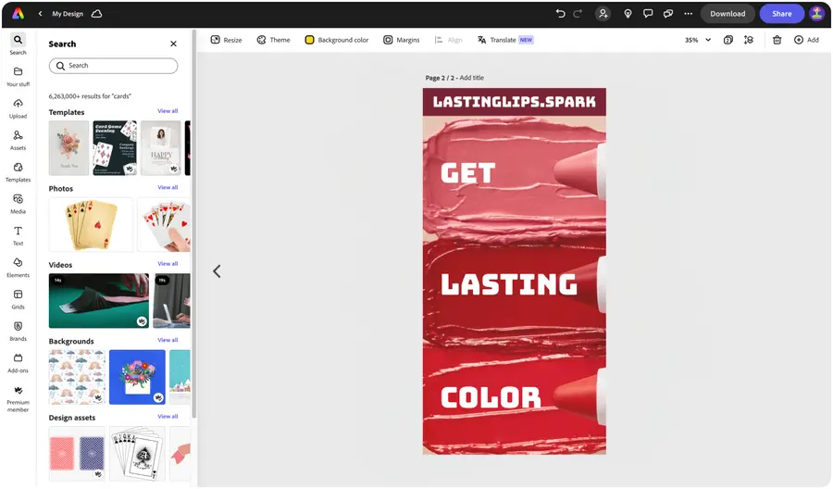The width and height of the screenshot is (833, 489).
Task: Open the Margins toolbar option
Action: coord(402,40)
